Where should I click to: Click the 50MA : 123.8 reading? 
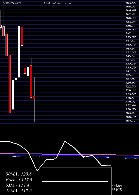19,174
